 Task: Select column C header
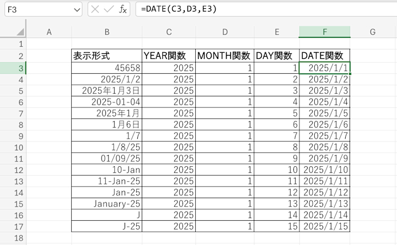tap(169, 32)
